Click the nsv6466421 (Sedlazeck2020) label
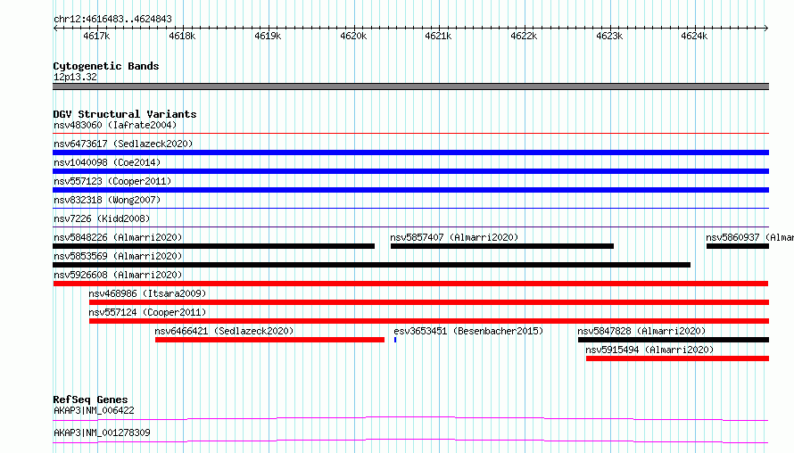794x453 pixels. pyautogui.click(x=224, y=331)
